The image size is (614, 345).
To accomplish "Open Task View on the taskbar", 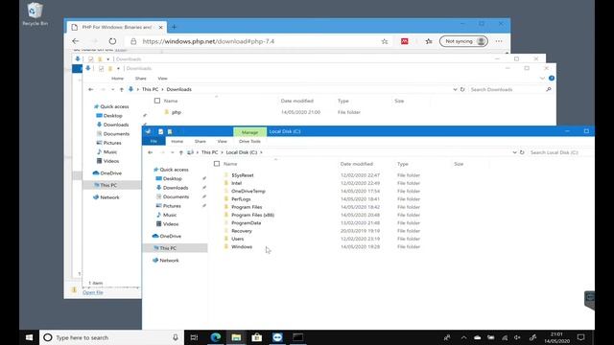I will click(194, 337).
